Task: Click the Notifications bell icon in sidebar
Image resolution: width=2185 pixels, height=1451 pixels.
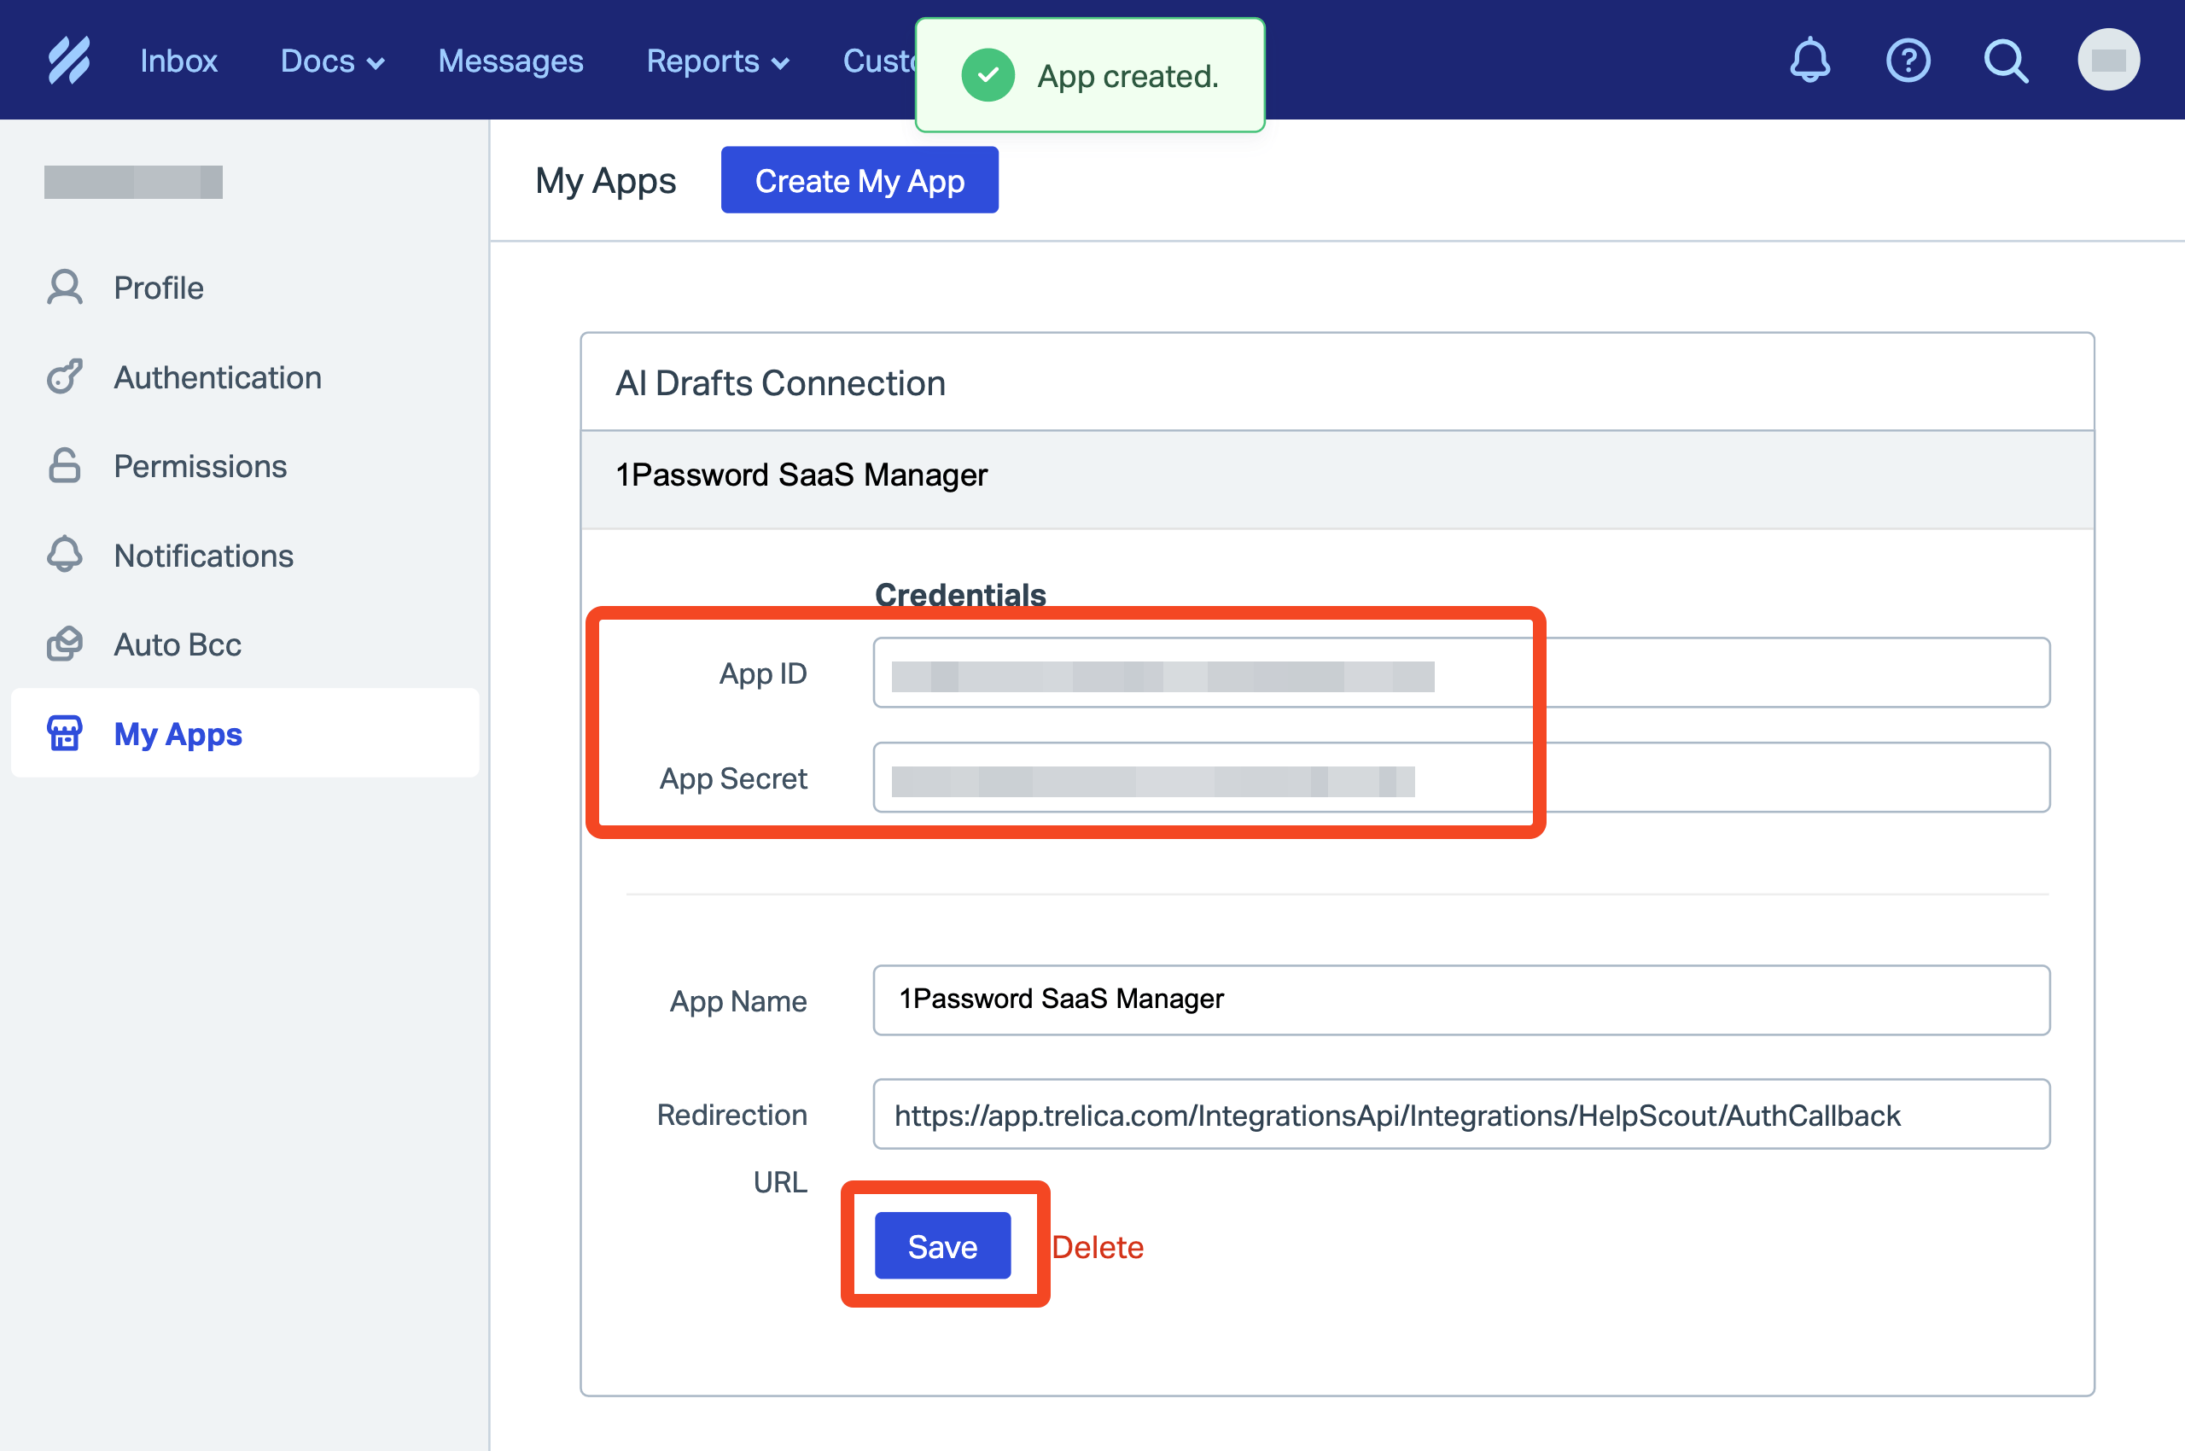Action: [65, 554]
